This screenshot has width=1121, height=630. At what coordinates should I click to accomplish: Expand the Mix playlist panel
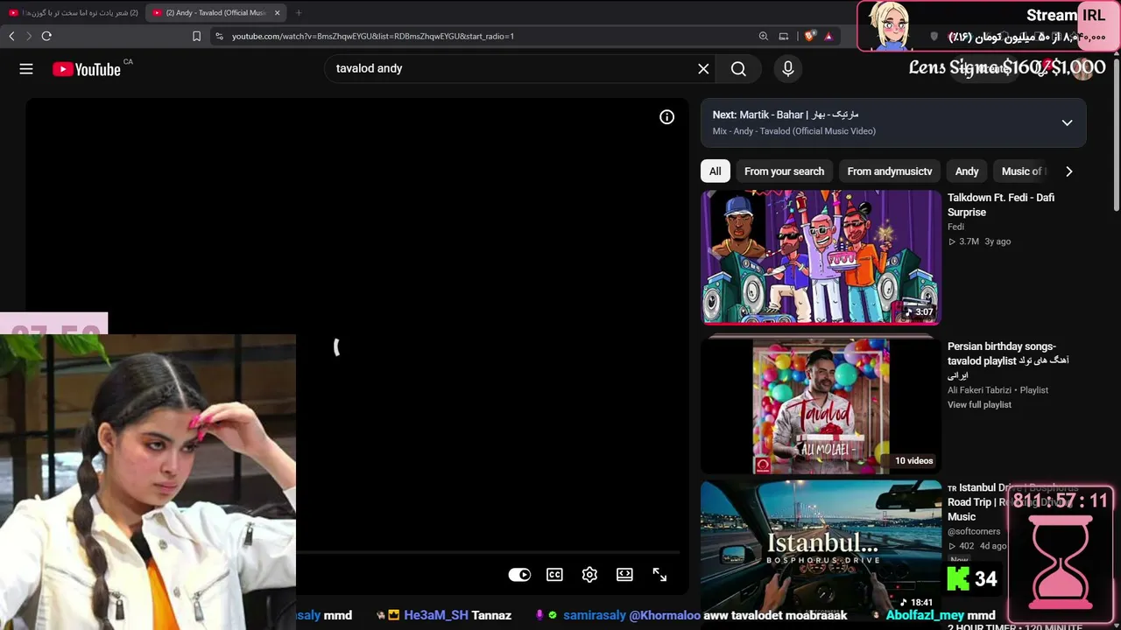pyautogui.click(x=1067, y=122)
